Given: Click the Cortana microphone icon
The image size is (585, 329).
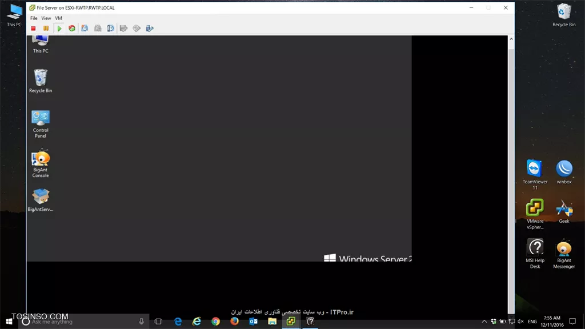Looking at the screenshot, I should (x=142, y=321).
